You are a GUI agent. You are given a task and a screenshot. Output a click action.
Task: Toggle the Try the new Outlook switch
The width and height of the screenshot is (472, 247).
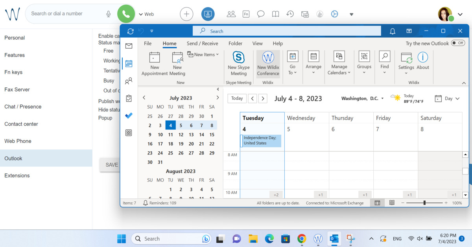point(457,43)
